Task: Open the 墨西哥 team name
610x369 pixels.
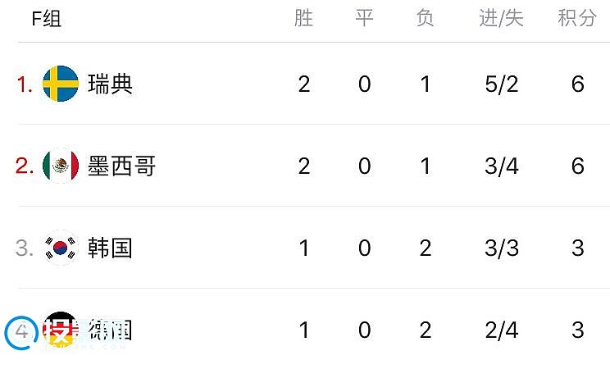Action: [122, 166]
